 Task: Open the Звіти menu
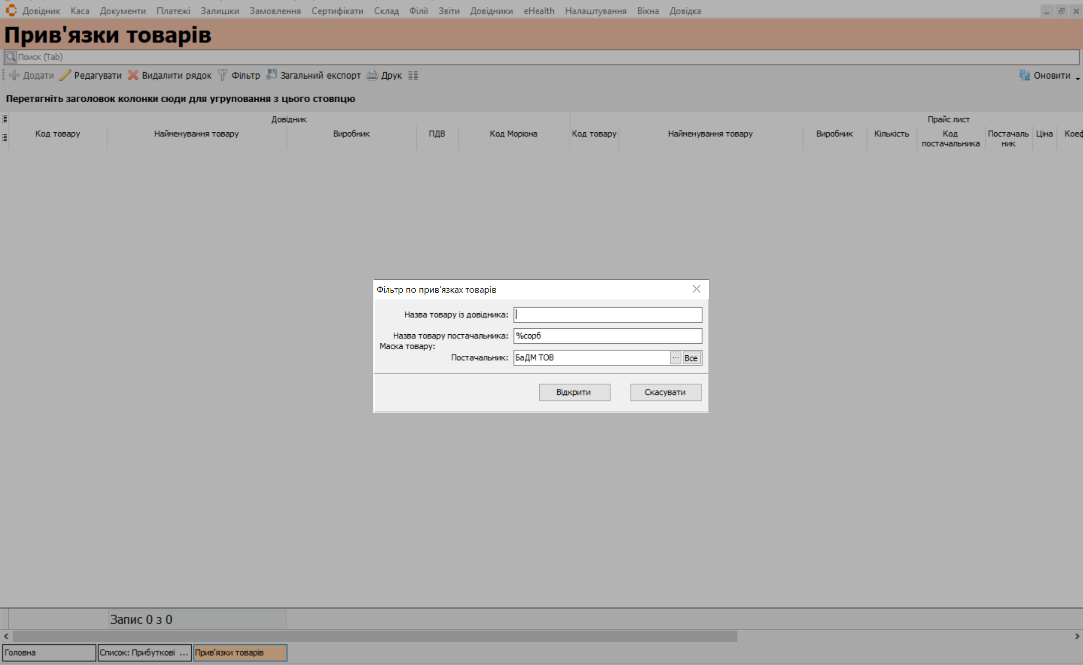pos(448,11)
